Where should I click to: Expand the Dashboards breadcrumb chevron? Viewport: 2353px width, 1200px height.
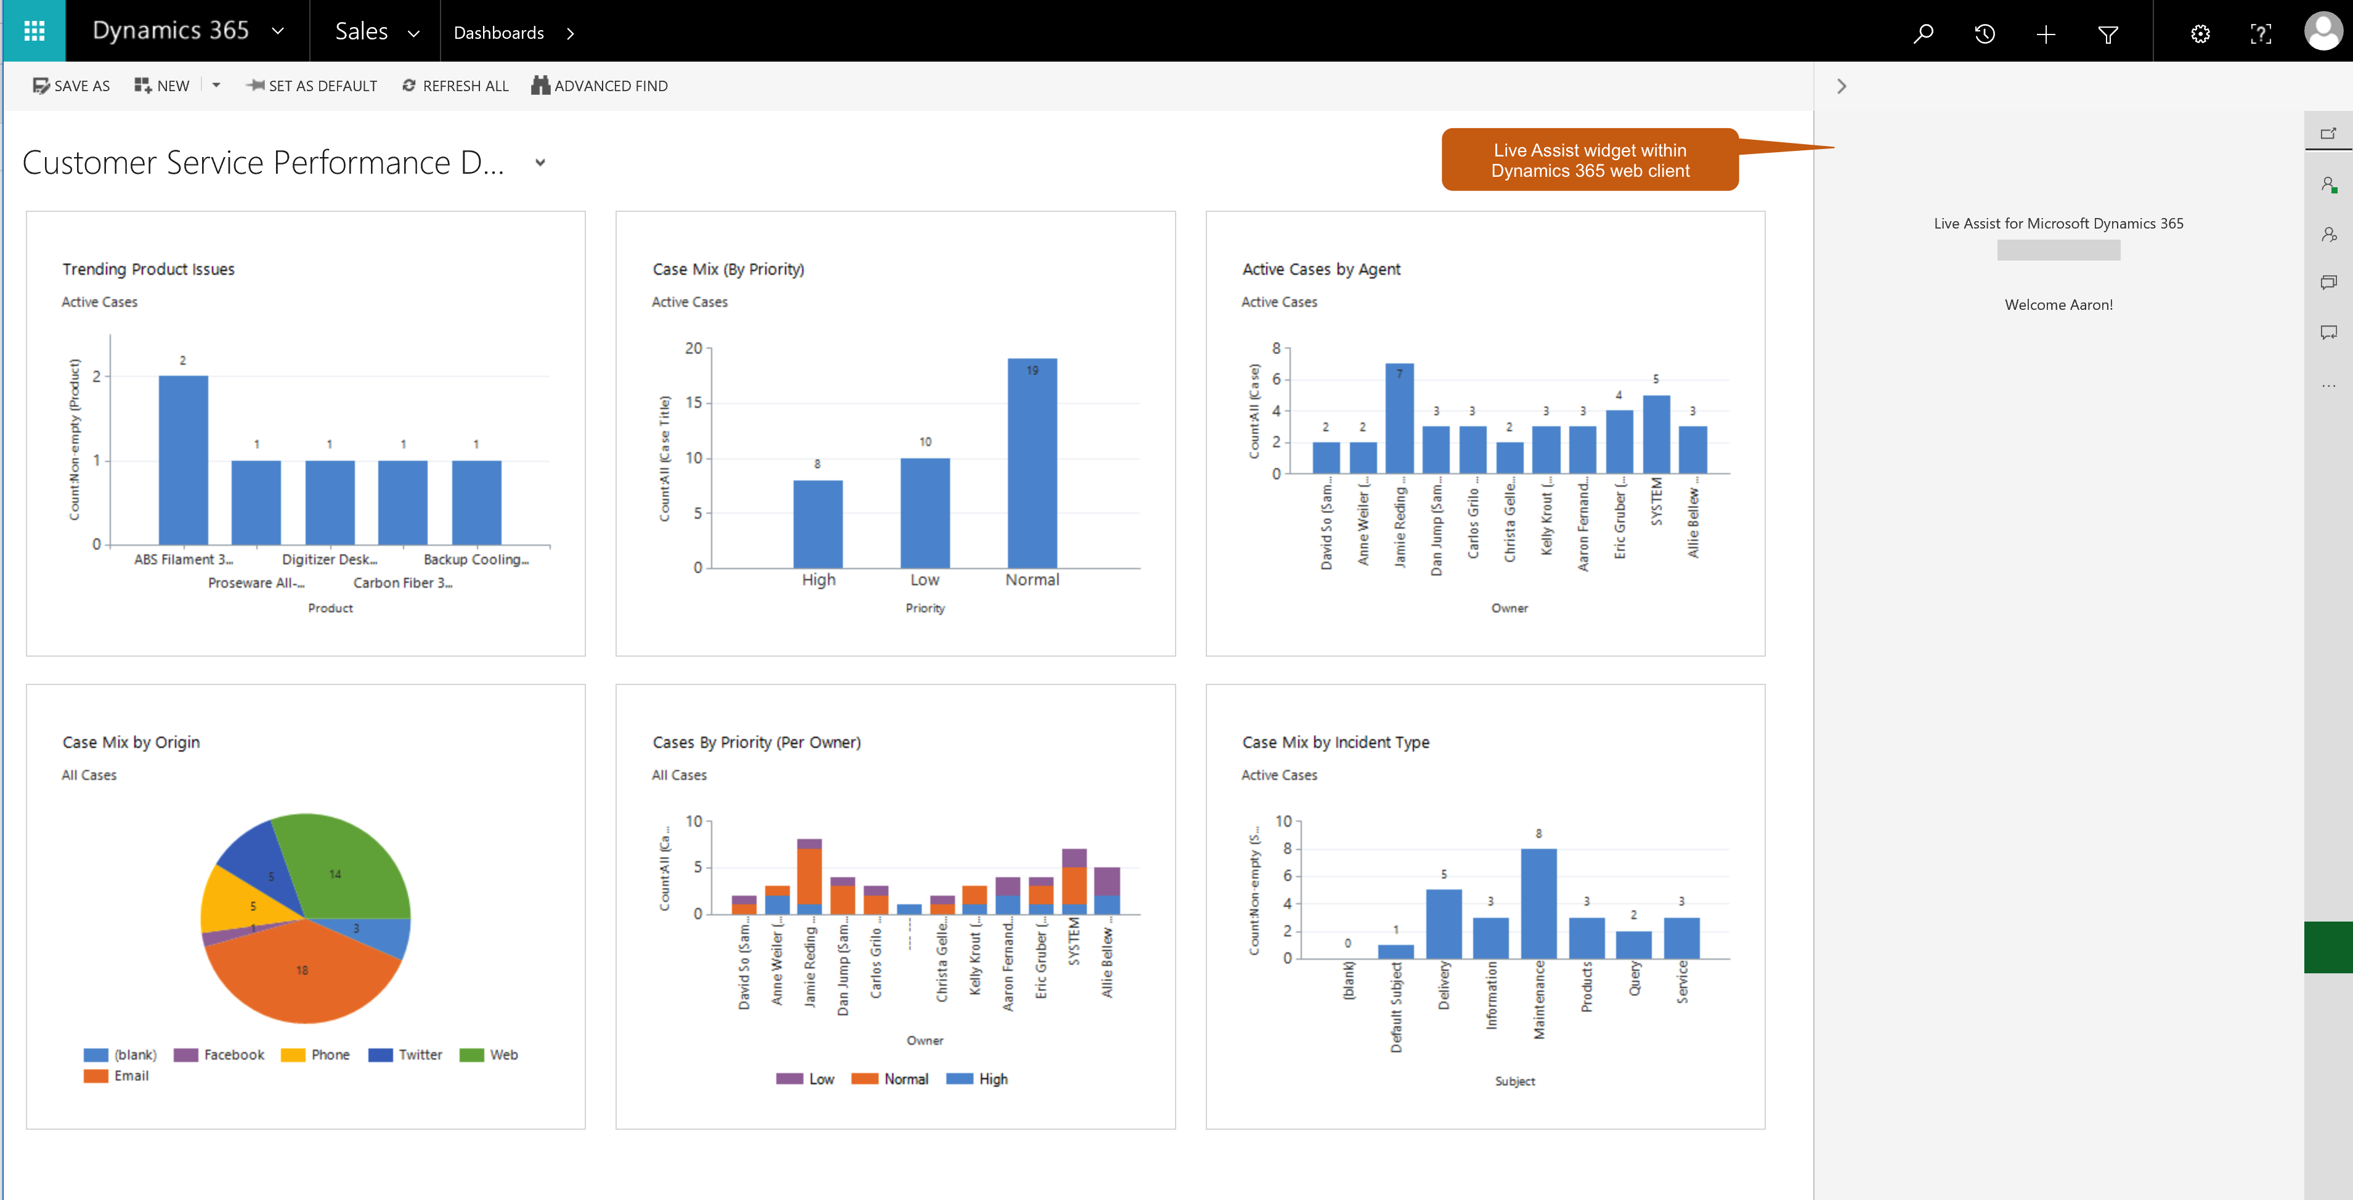tap(570, 34)
